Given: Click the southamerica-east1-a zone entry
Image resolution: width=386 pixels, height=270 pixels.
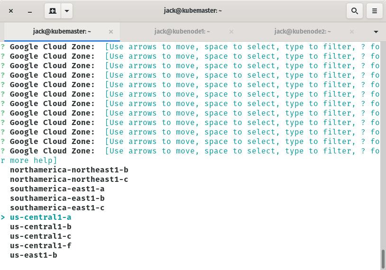Looking at the screenshot, I should coord(57,189).
